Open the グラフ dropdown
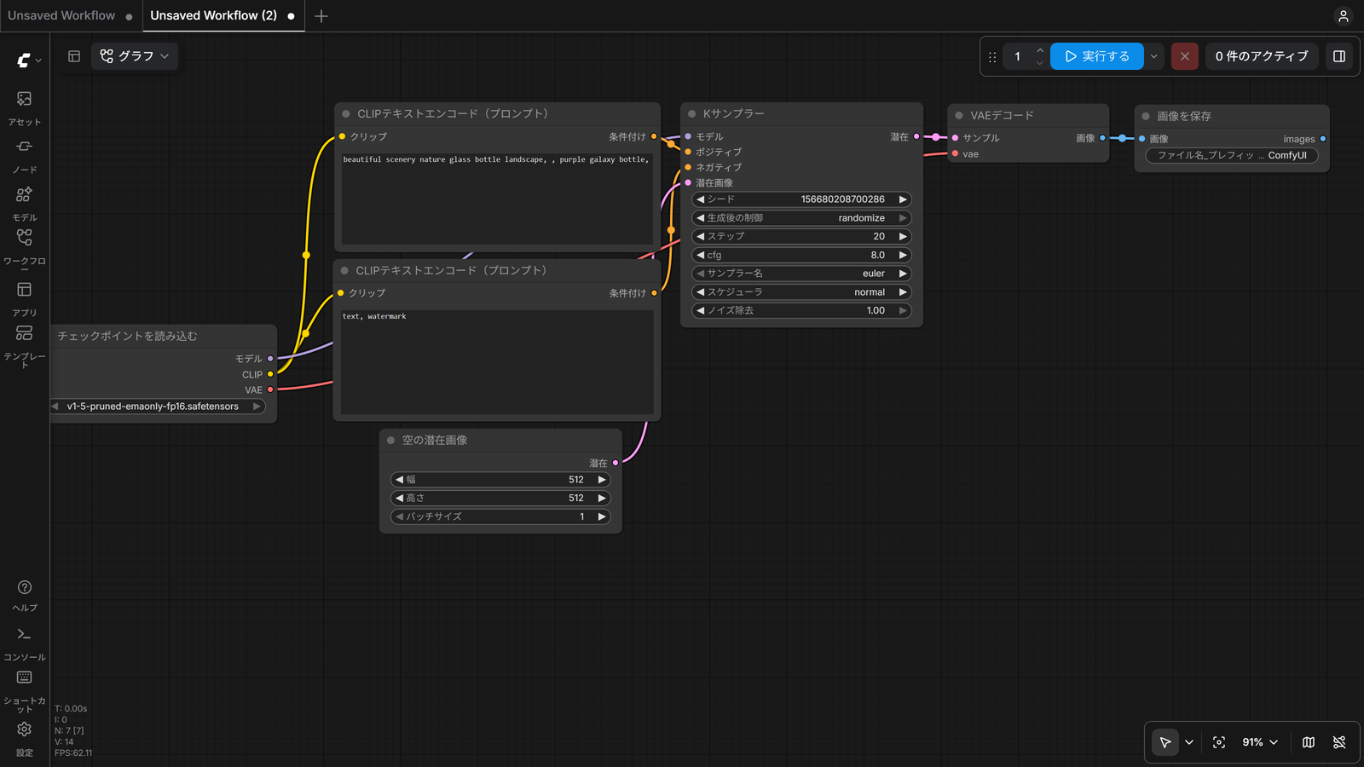This screenshot has width=1364, height=767. [x=135, y=56]
